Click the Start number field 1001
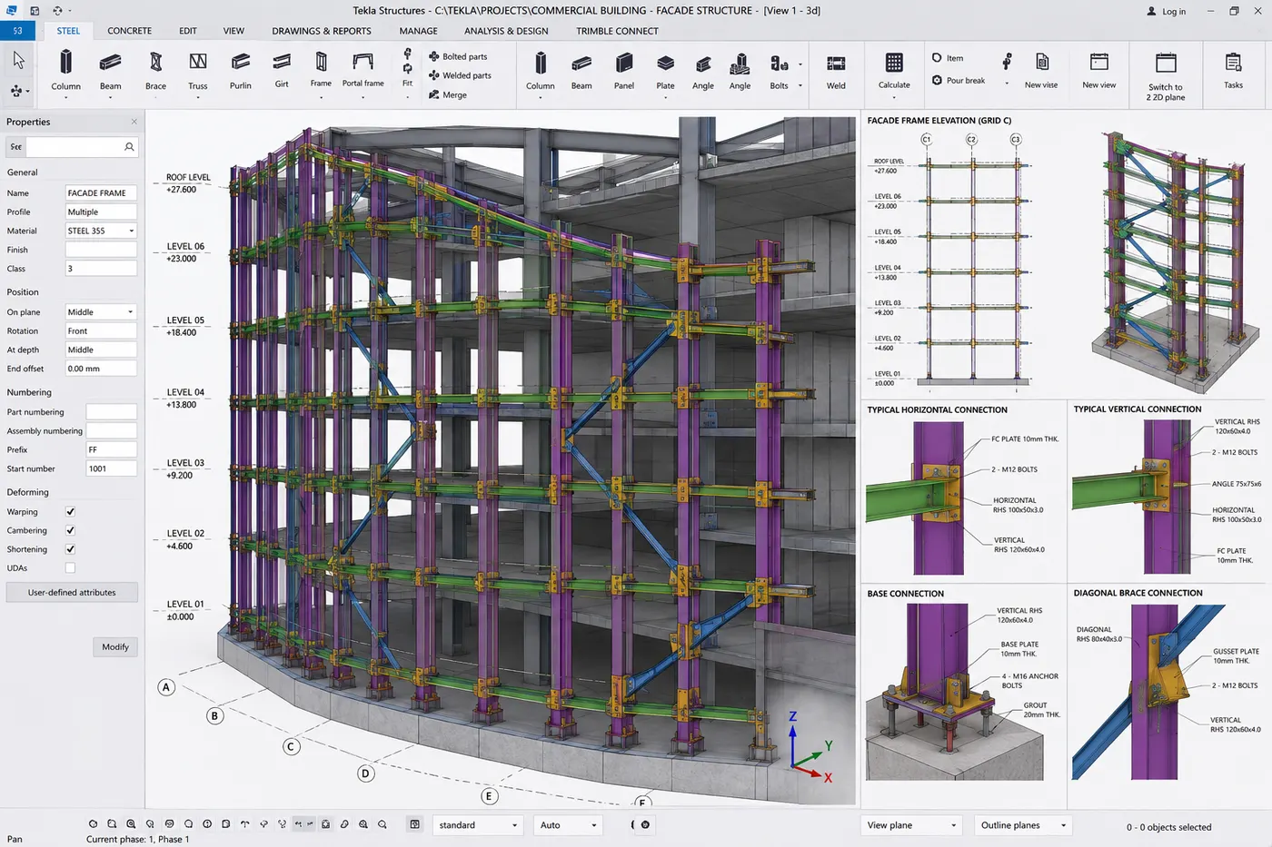 [112, 468]
